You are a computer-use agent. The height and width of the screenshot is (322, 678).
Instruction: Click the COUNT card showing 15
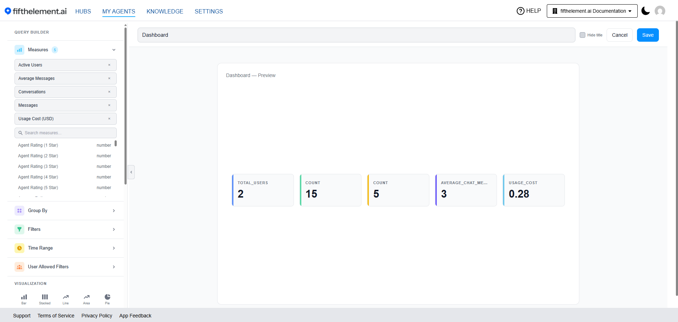coord(331,190)
